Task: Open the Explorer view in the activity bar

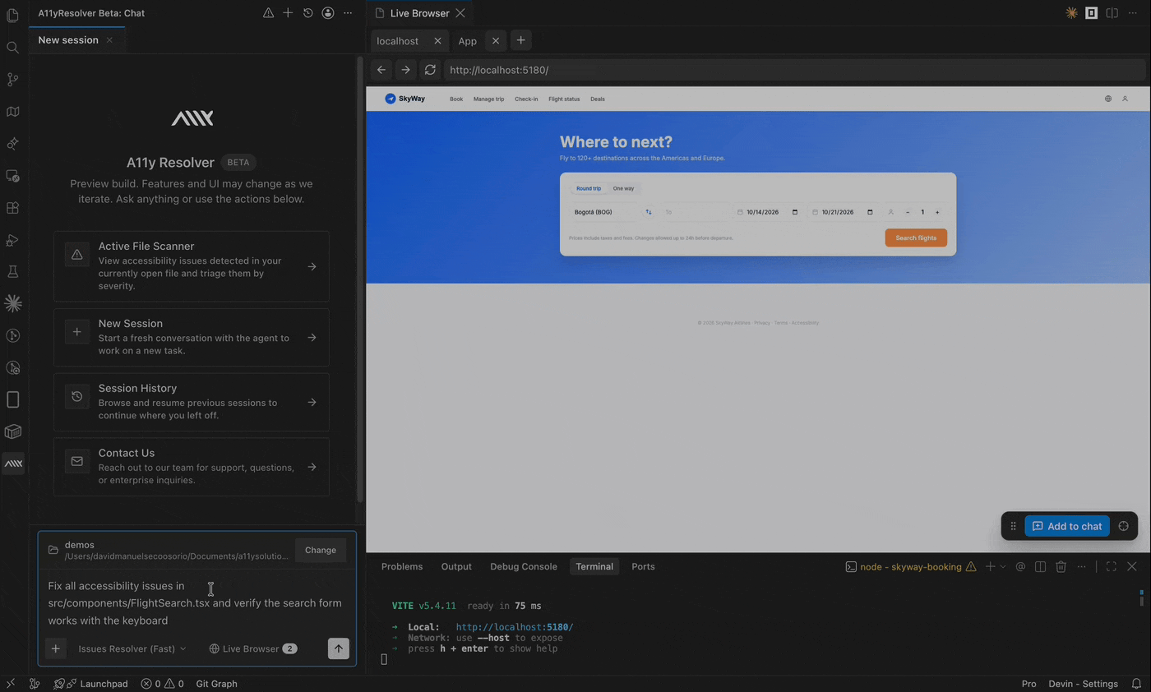Action: [x=12, y=16]
